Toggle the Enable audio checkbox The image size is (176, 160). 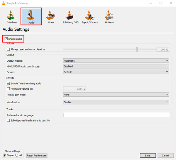click(x=6, y=39)
